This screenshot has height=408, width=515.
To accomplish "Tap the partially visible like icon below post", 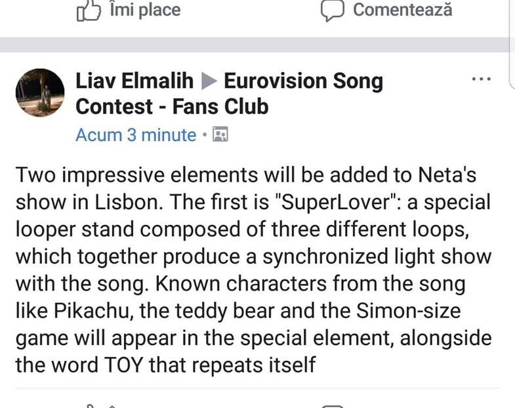I will tap(98, 404).
